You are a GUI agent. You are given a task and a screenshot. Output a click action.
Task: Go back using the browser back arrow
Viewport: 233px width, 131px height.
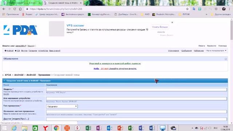4,9
